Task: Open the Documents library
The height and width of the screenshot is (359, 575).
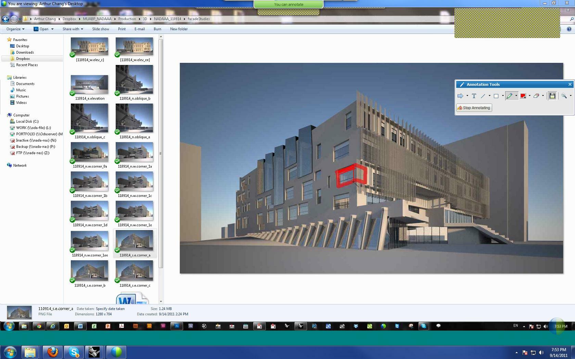Action: 22,84
